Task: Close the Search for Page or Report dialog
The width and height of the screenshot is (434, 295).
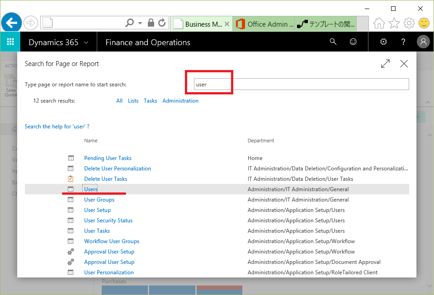Action: pyautogui.click(x=404, y=64)
